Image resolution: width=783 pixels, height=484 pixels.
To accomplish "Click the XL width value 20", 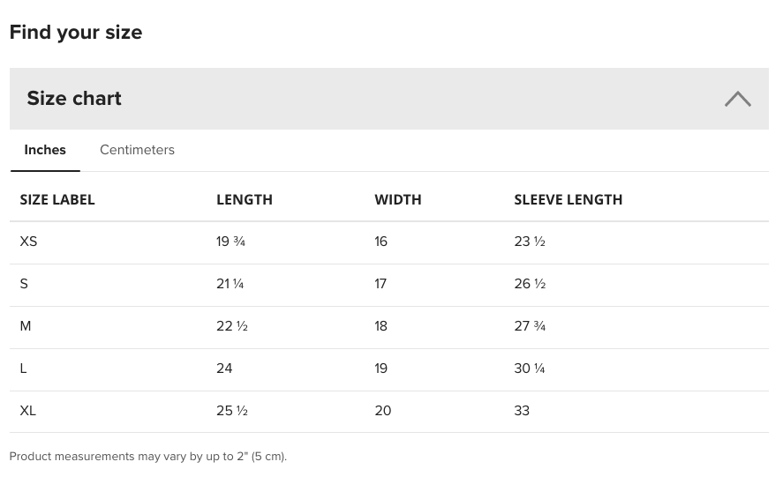I will pos(383,411).
